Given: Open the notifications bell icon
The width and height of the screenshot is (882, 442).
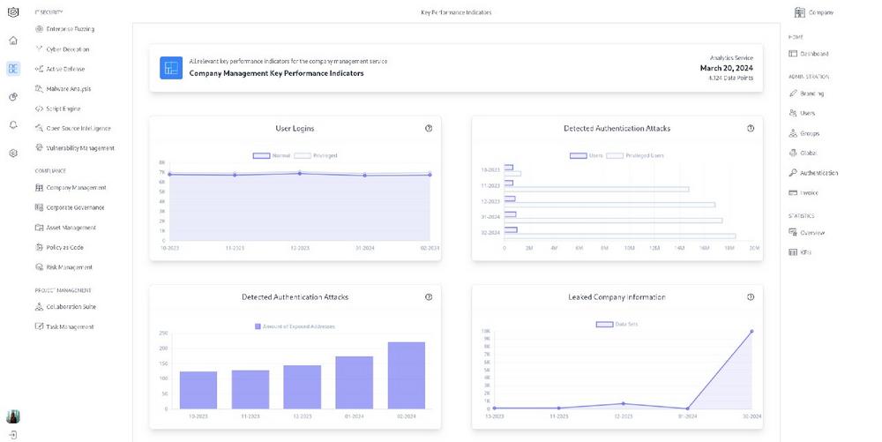Looking at the screenshot, I should click(x=12, y=124).
